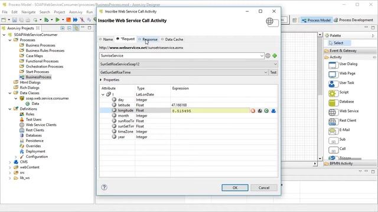Click the red icon beside longitude expression
This screenshot has height=212, width=378.
point(253,111)
